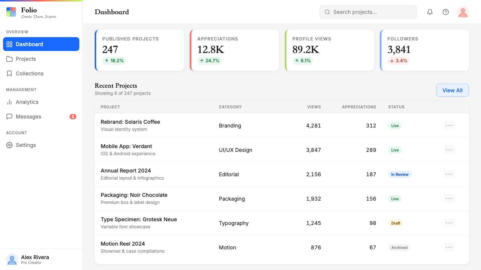Viewport: 481px width, 270px height.
Task: Click Live status of Noir Chocolate
Action: 395,199
